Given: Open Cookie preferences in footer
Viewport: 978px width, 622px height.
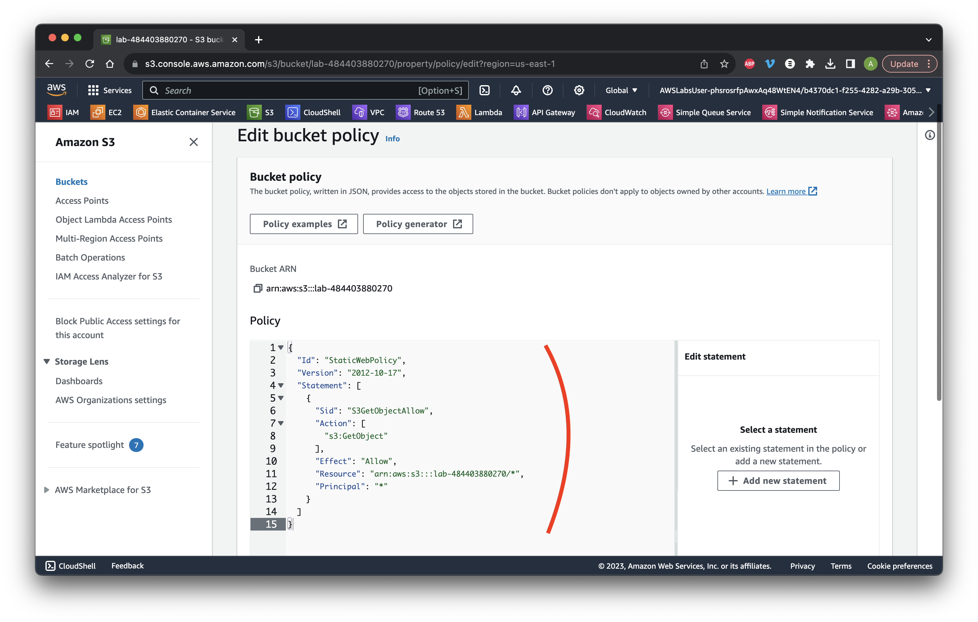Looking at the screenshot, I should click(x=900, y=566).
